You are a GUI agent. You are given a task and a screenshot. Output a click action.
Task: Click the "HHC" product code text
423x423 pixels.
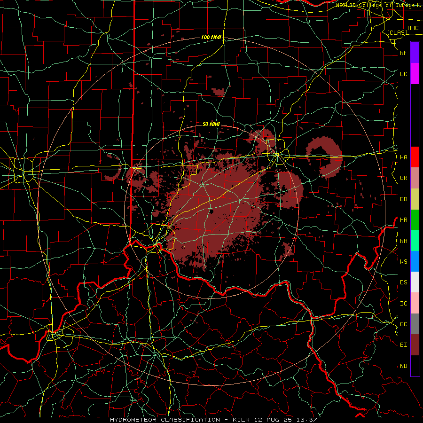(413, 28)
